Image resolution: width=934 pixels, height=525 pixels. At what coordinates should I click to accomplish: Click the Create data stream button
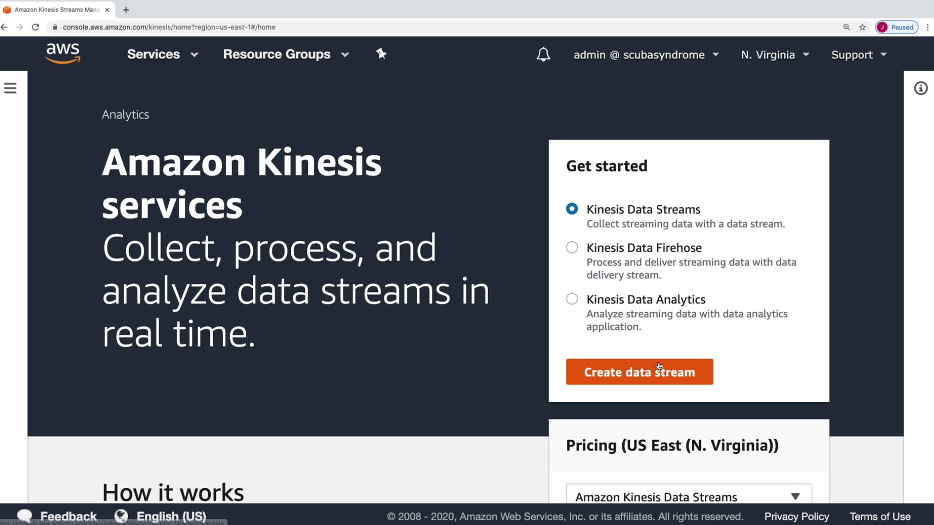(x=639, y=371)
